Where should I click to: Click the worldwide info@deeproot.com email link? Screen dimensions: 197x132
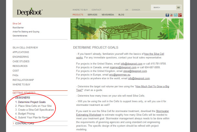point(139,78)
